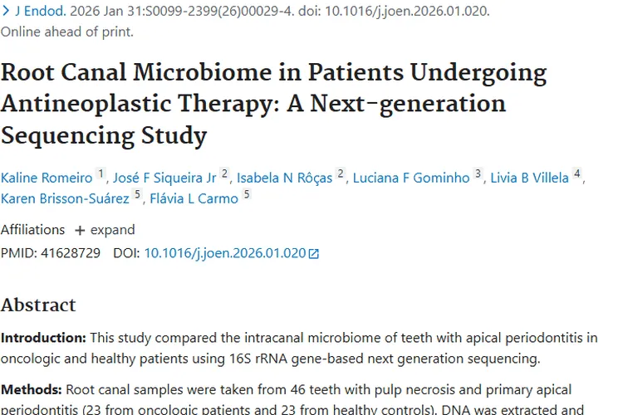Screen dimensions: 623x415
Task: Click the external link icon after DOI
Action: 313,254
